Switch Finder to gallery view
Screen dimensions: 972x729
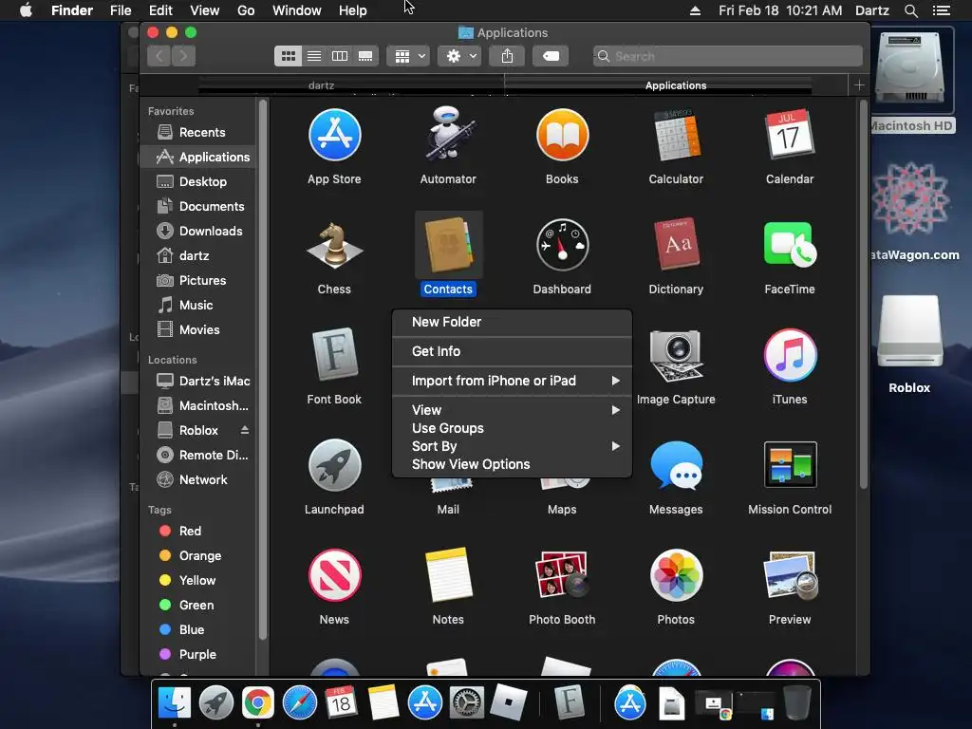pos(365,56)
